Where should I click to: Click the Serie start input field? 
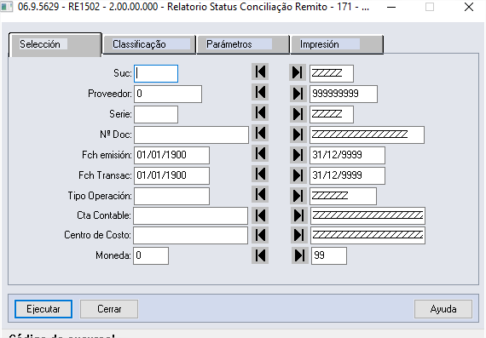click(156, 115)
